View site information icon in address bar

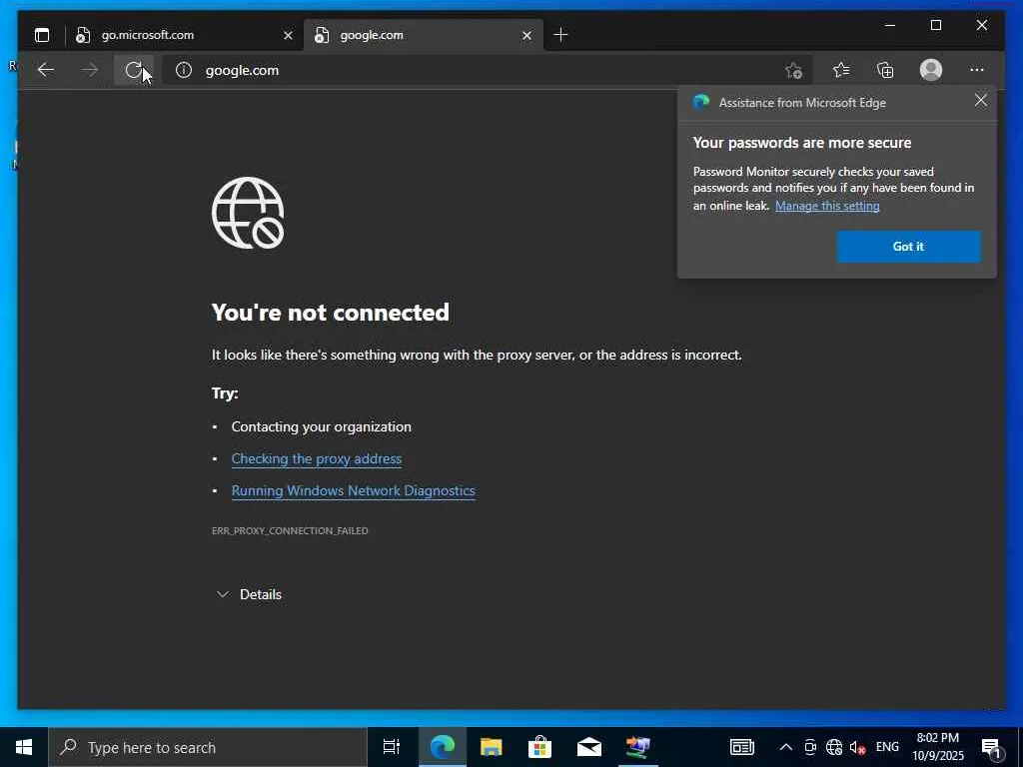[184, 70]
